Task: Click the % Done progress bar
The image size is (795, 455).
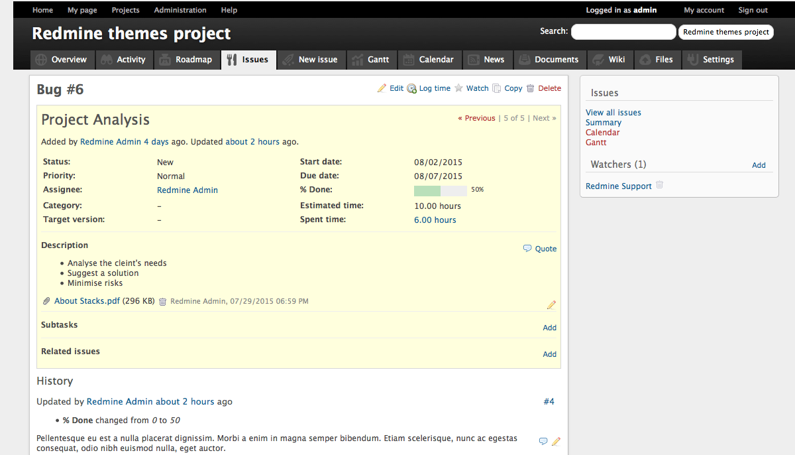Action: point(441,191)
